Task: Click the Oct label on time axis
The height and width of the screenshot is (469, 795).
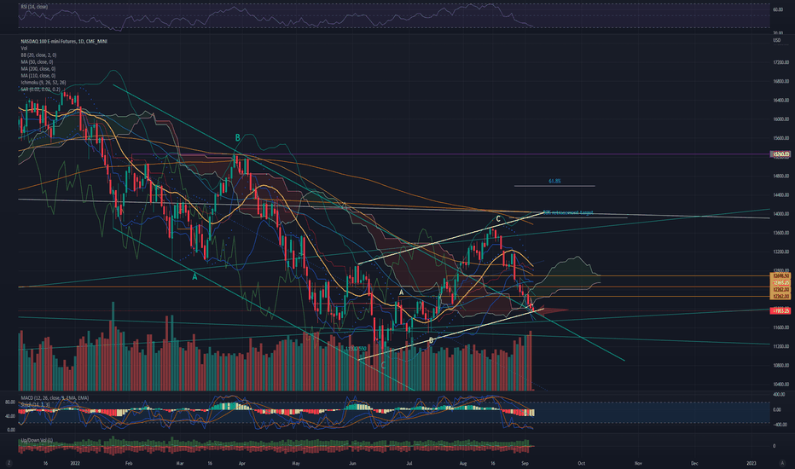Action: click(x=582, y=463)
